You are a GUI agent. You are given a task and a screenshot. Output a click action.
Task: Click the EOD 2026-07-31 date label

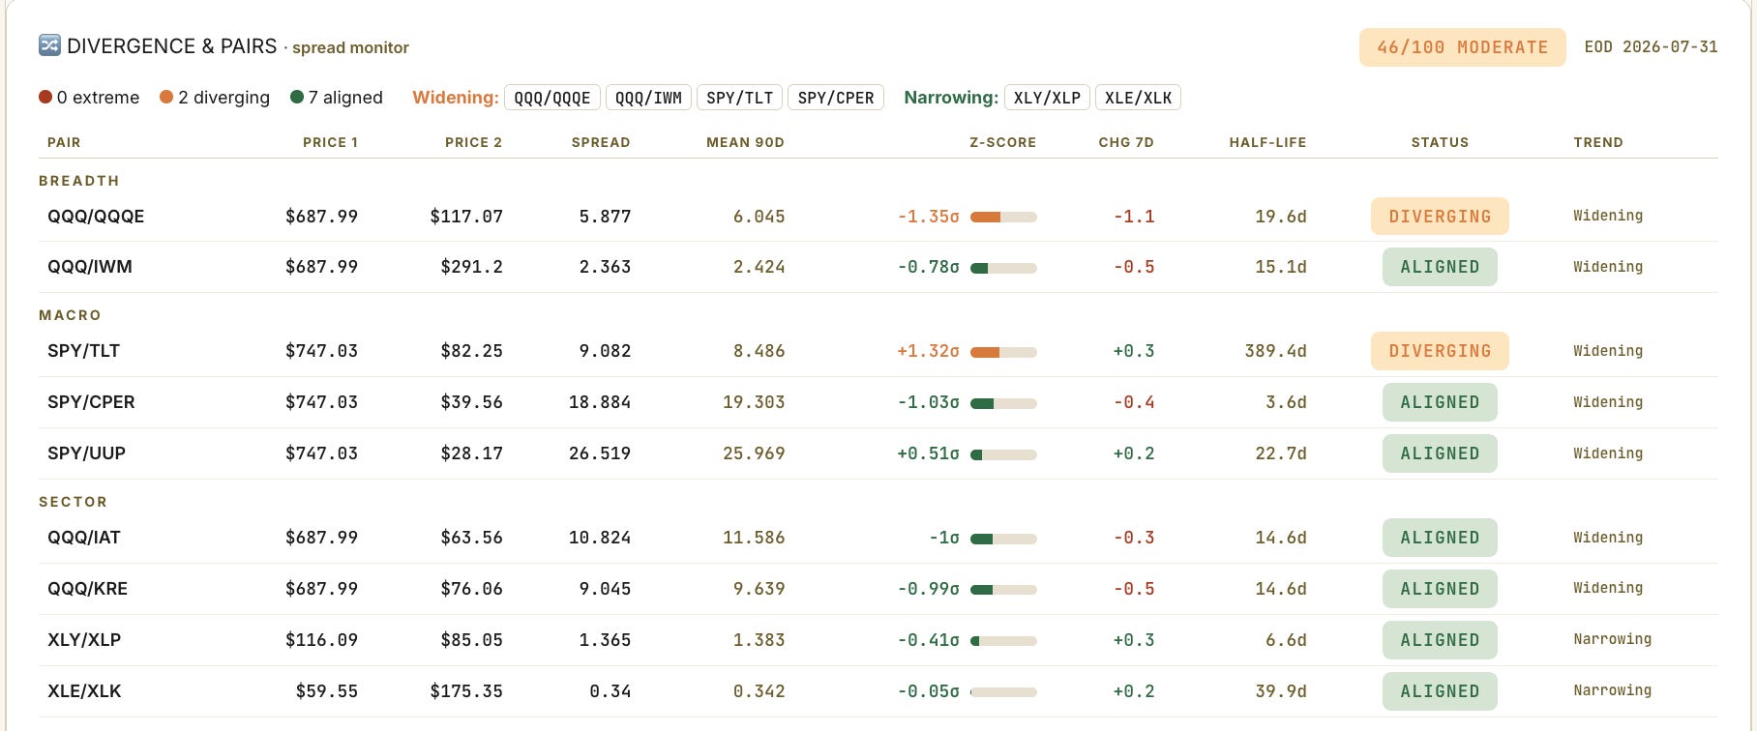click(1652, 46)
